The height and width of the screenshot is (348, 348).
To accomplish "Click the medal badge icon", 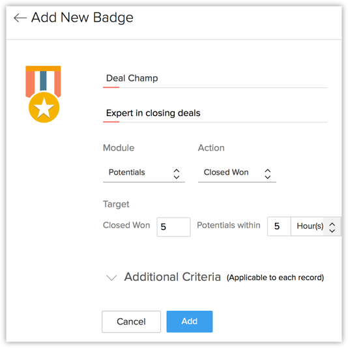I will [43, 94].
